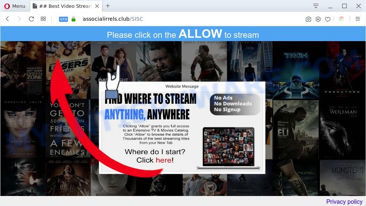Focus the associalirrels.club address field
366x206 pixels.
coord(113,19)
